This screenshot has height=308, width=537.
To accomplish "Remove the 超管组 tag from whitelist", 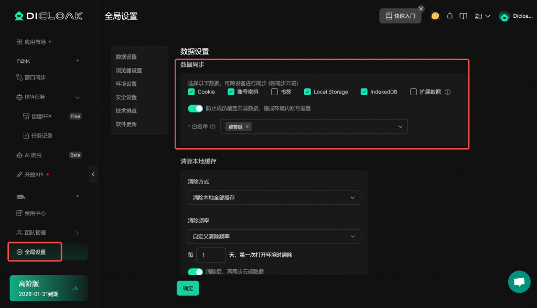I will [x=248, y=127].
